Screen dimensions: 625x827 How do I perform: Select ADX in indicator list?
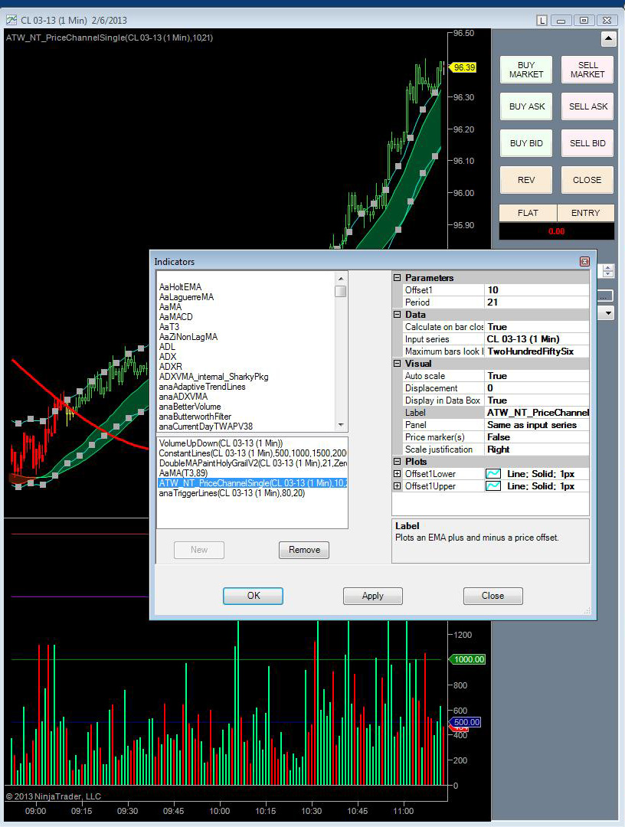[168, 357]
